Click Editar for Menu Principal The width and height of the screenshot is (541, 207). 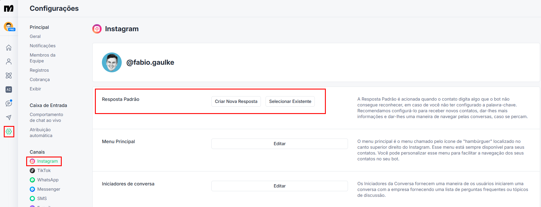[280, 144]
